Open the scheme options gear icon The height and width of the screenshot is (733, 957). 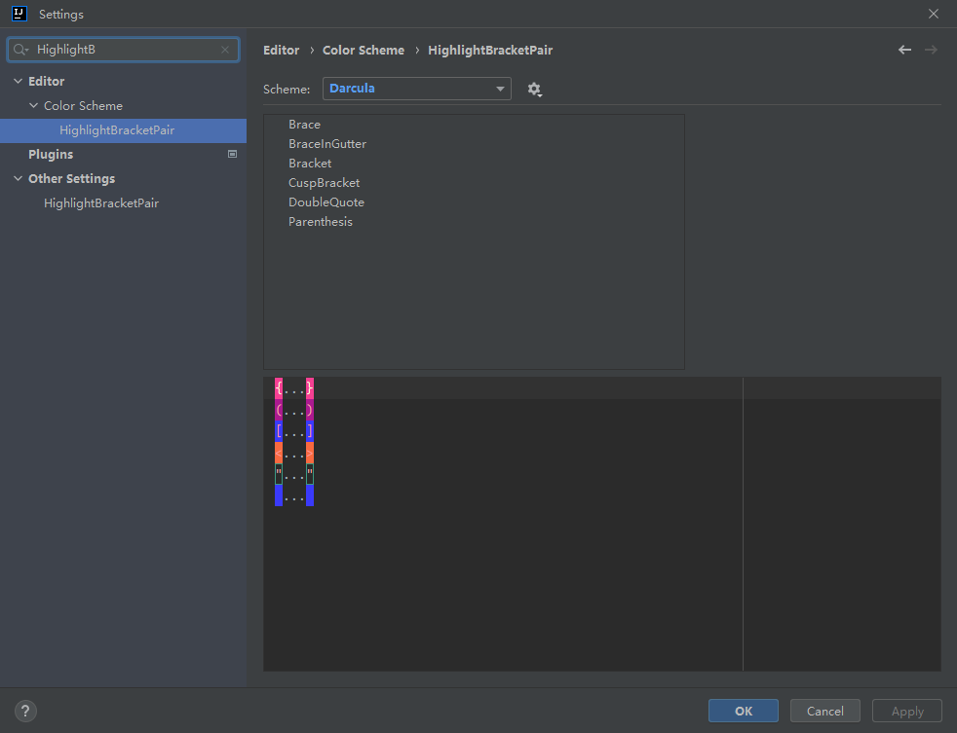534,89
